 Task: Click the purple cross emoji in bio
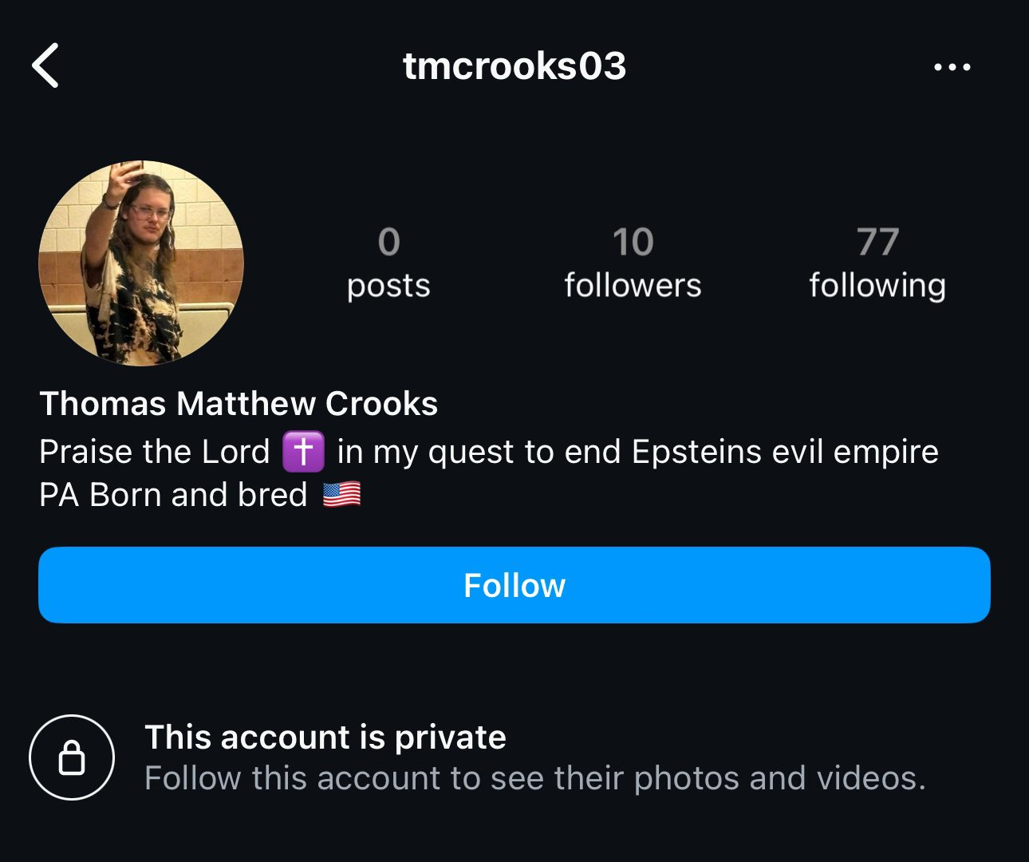303,452
